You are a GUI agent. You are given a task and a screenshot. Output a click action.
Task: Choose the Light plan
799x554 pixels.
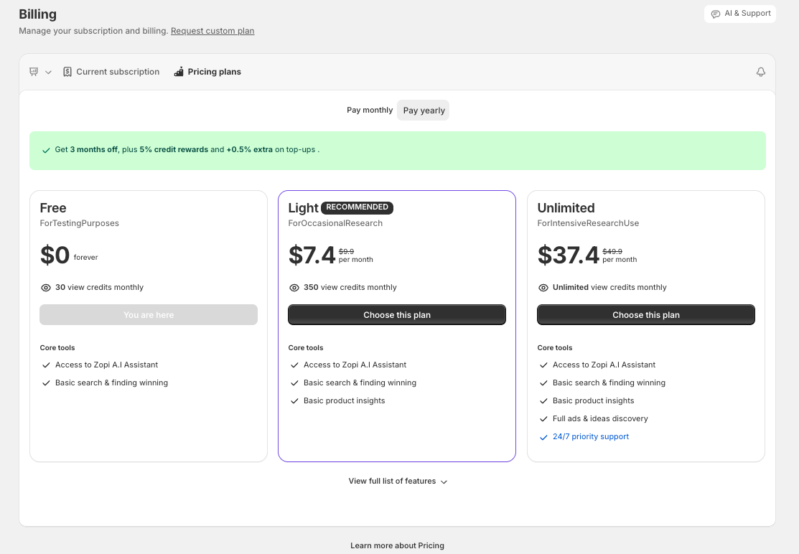[x=397, y=315]
